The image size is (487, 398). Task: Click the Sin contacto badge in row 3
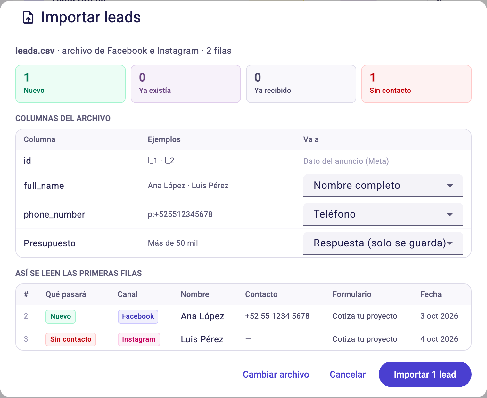point(71,339)
